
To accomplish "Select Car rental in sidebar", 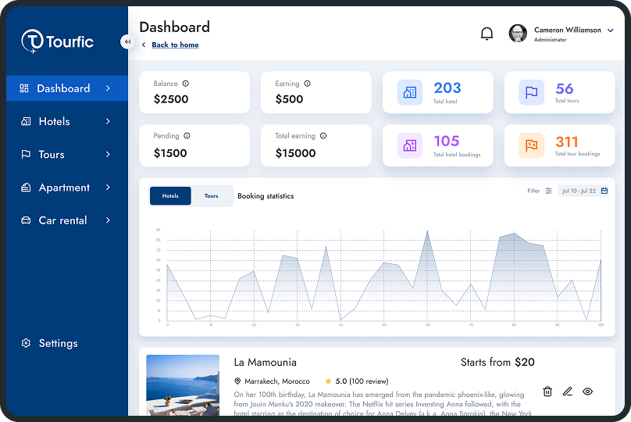I will coord(66,220).
